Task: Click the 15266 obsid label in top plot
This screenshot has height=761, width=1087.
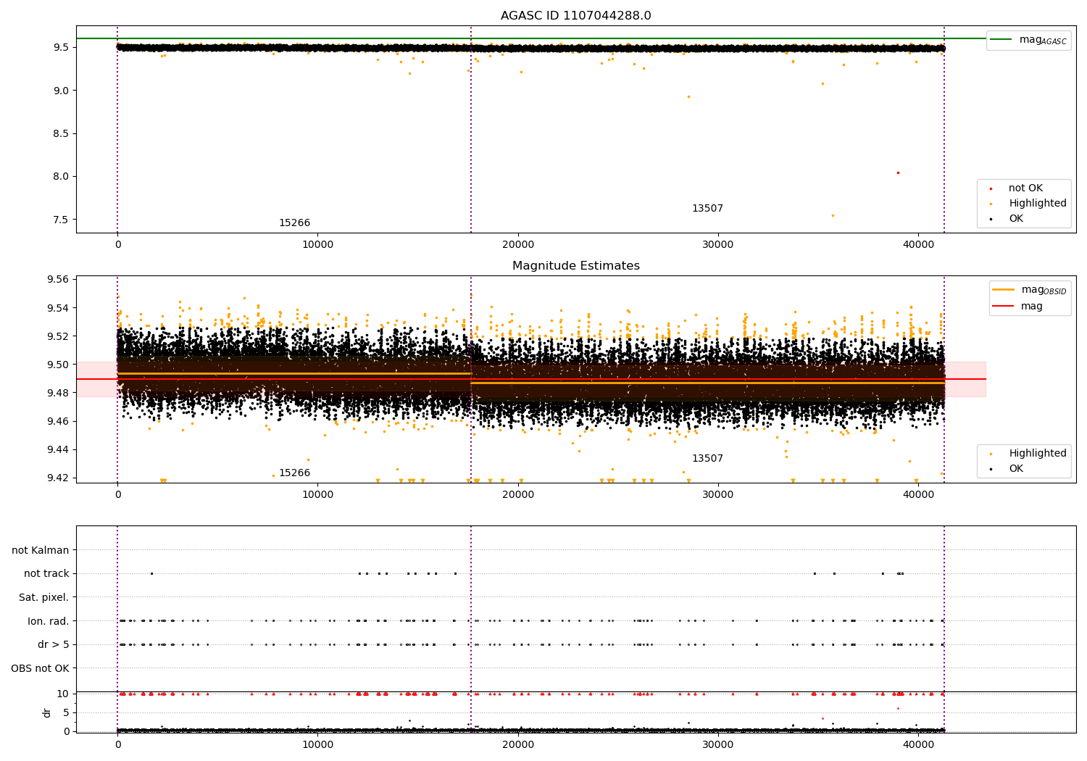Action: (x=294, y=223)
